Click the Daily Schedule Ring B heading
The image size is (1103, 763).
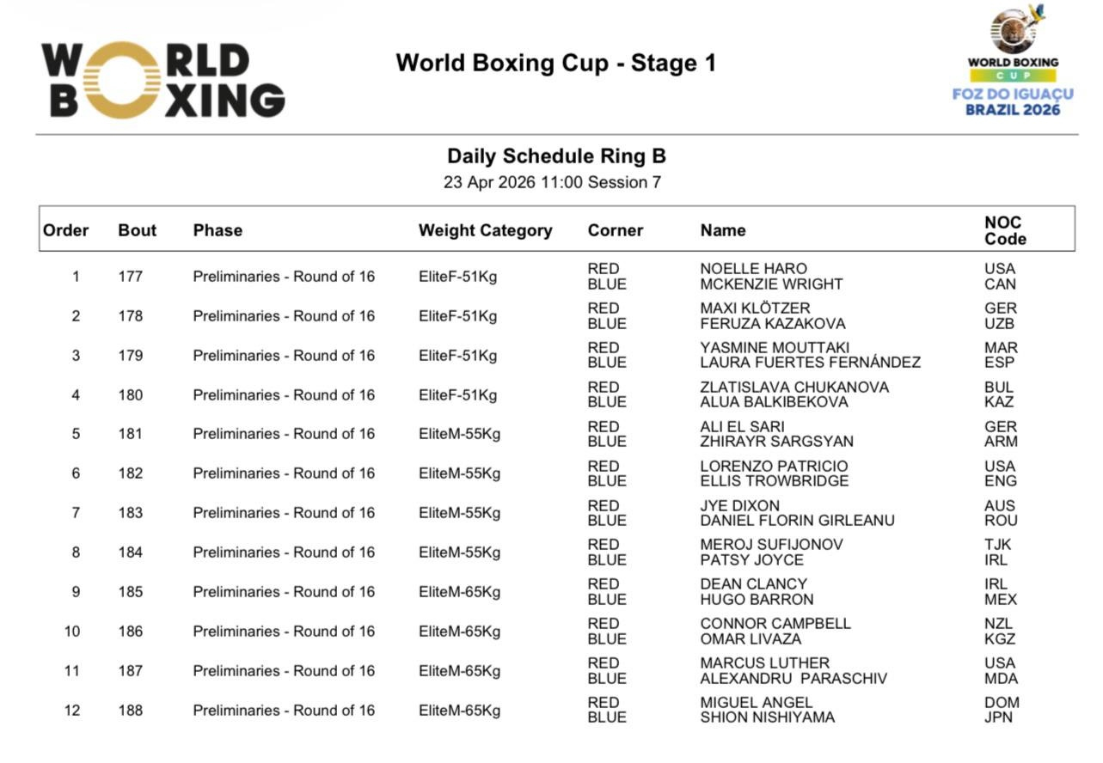[556, 156]
